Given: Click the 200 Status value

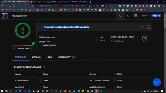Looking at the screenshot, I should [x=101, y=37].
